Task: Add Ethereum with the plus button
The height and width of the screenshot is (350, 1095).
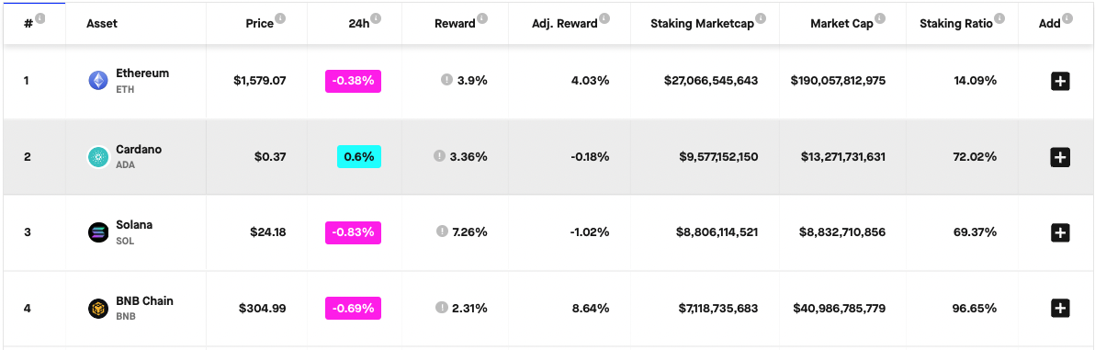Action: coord(1060,81)
